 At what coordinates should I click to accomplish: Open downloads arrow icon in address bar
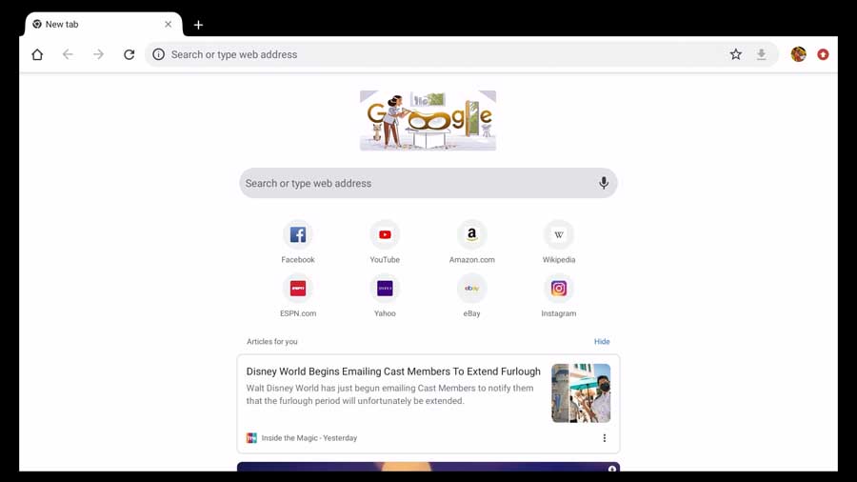(762, 54)
